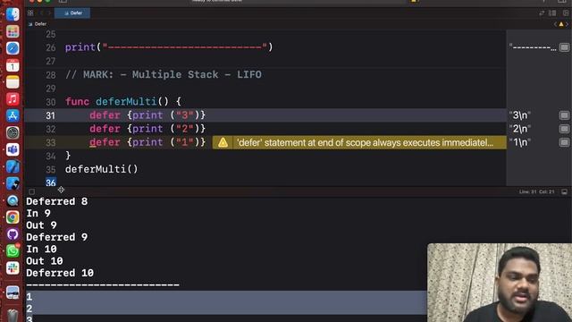Open the related items grid menu
Viewport: 572px width, 322px height.
coord(30,13)
